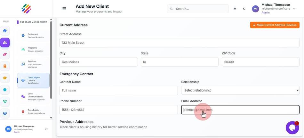
Task: Open Dashboard in Program Management menu
Action: pyautogui.click(x=33, y=36)
